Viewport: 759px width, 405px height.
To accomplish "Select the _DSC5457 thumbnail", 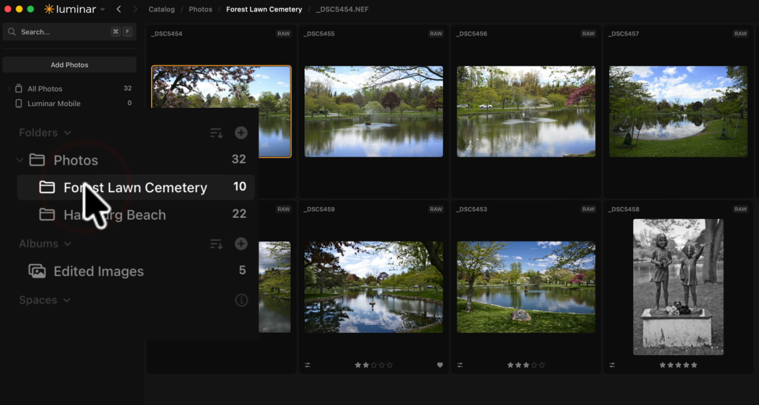I will coord(678,111).
